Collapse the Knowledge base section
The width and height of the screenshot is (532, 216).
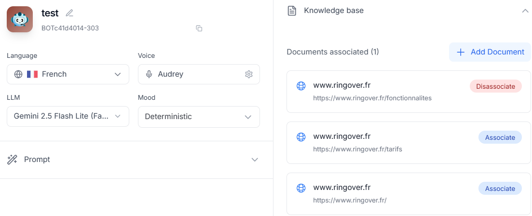[x=525, y=11]
